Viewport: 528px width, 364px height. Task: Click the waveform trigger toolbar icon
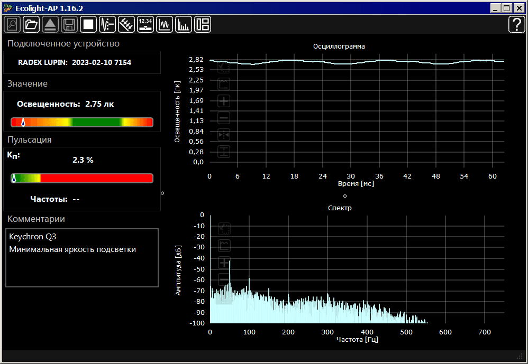(107, 24)
